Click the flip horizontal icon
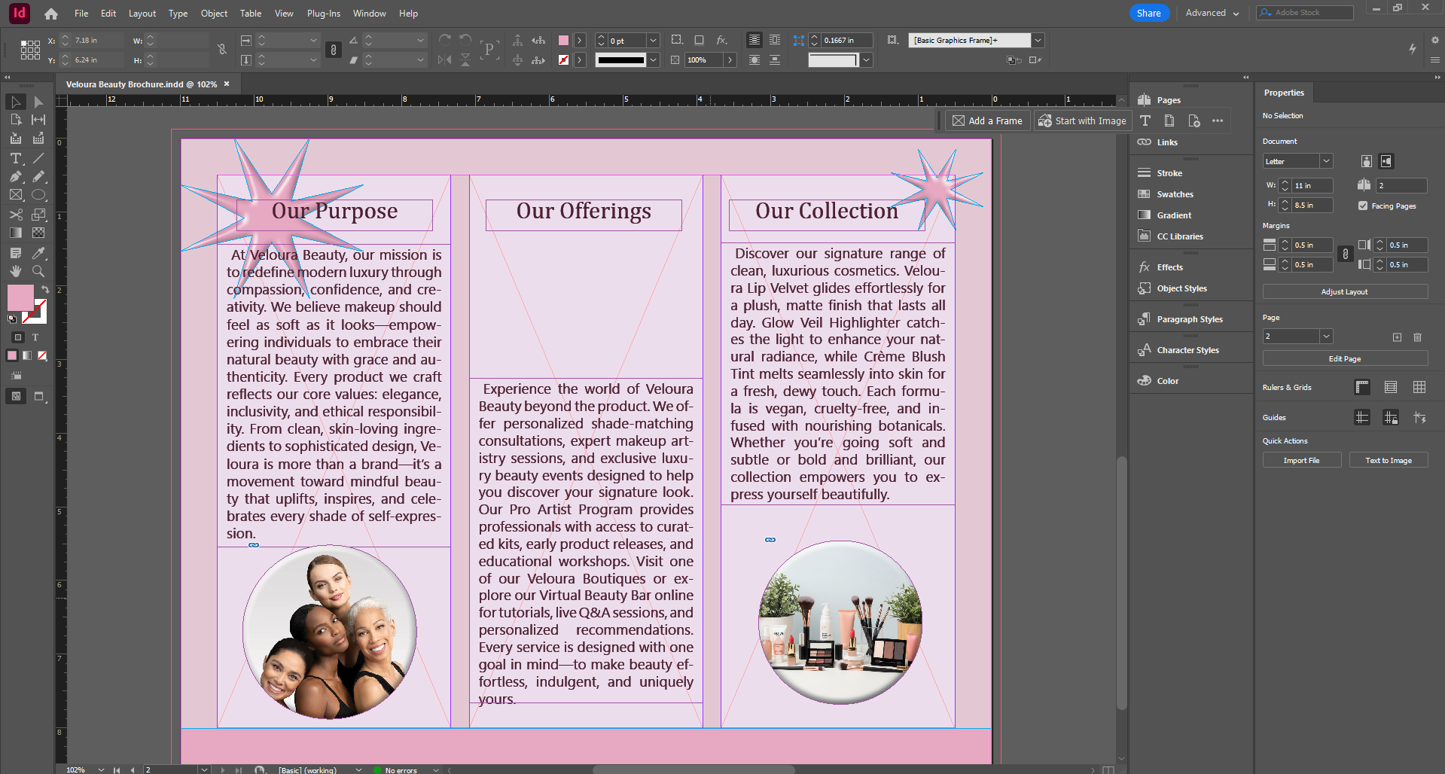Screen dimensions: 1445x774 [x=445, y=59]
